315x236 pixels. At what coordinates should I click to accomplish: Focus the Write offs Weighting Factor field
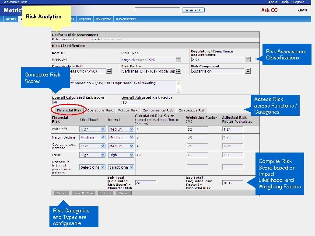(197, 129)
